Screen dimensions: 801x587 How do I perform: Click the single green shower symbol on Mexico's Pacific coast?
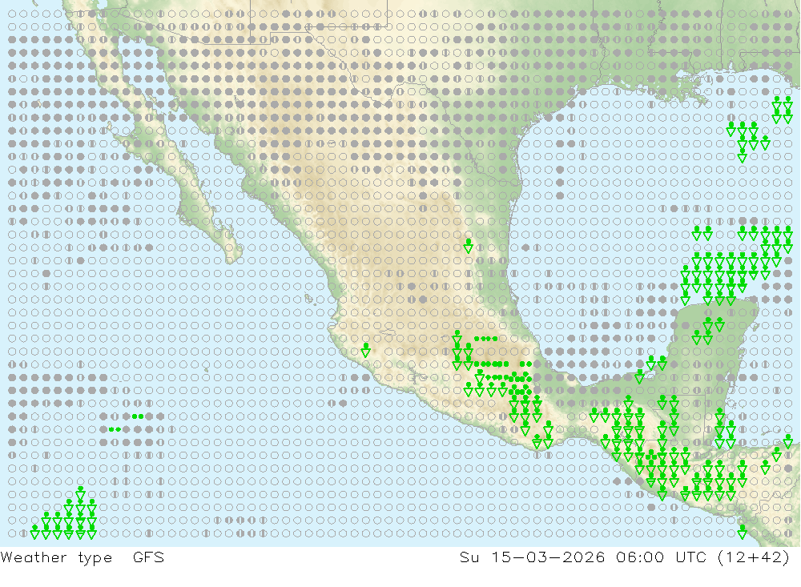tap(366, 351)
